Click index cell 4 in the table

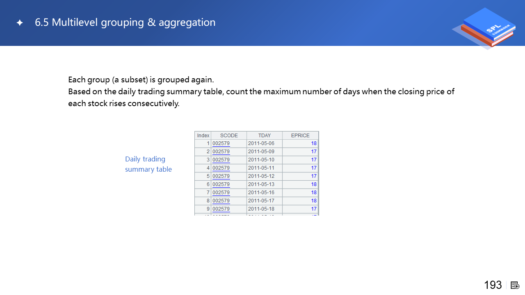pos(208,168)
